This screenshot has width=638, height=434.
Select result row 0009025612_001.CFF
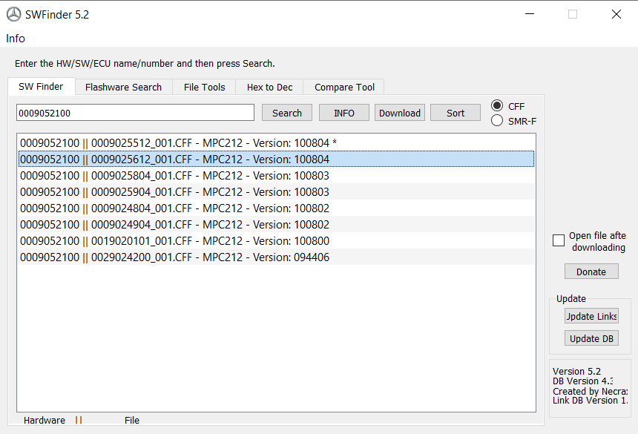click(x=276, y=159)
